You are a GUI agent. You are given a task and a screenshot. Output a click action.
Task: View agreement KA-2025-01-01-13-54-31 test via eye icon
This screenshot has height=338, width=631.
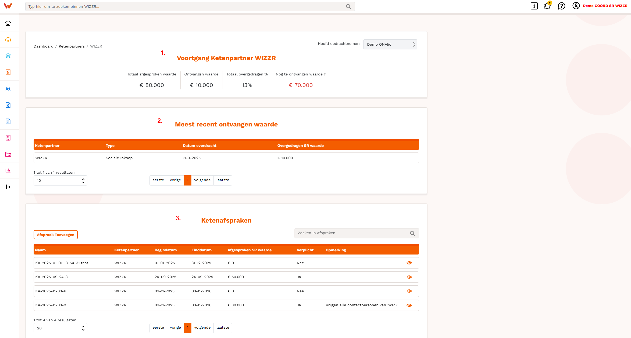[x=409, y=263]
